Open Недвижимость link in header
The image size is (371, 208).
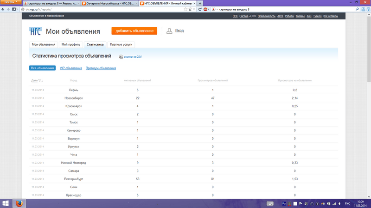(x=266, y=16)
